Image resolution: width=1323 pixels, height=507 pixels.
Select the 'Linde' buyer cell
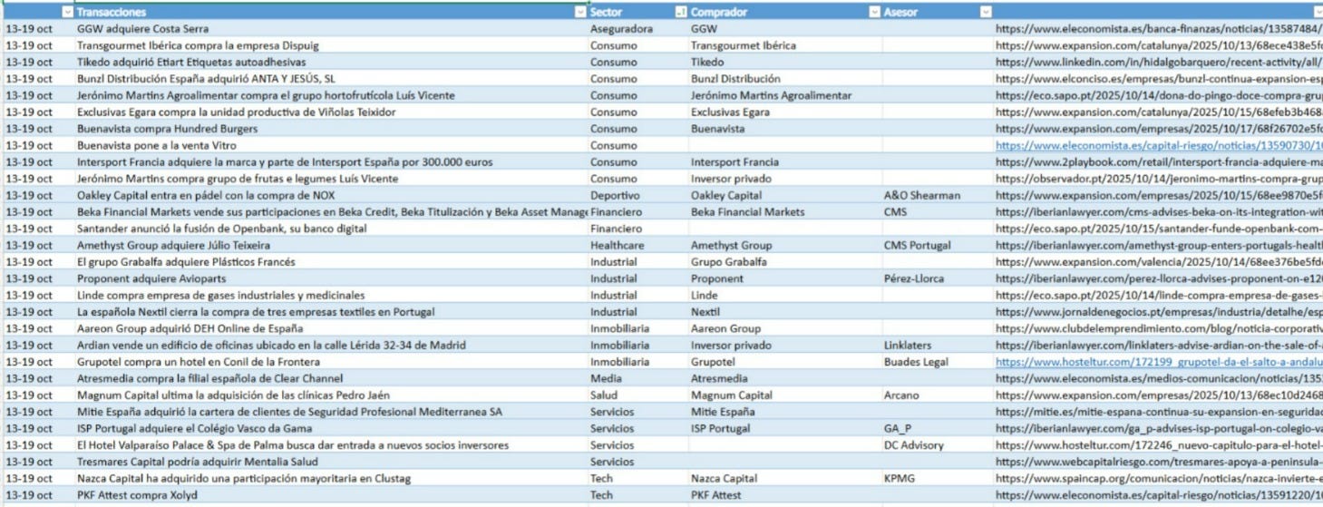[x=784, y=296]
